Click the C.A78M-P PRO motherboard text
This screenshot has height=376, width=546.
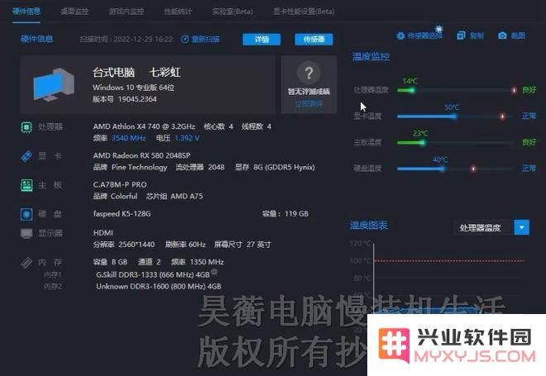pos(120,185)
